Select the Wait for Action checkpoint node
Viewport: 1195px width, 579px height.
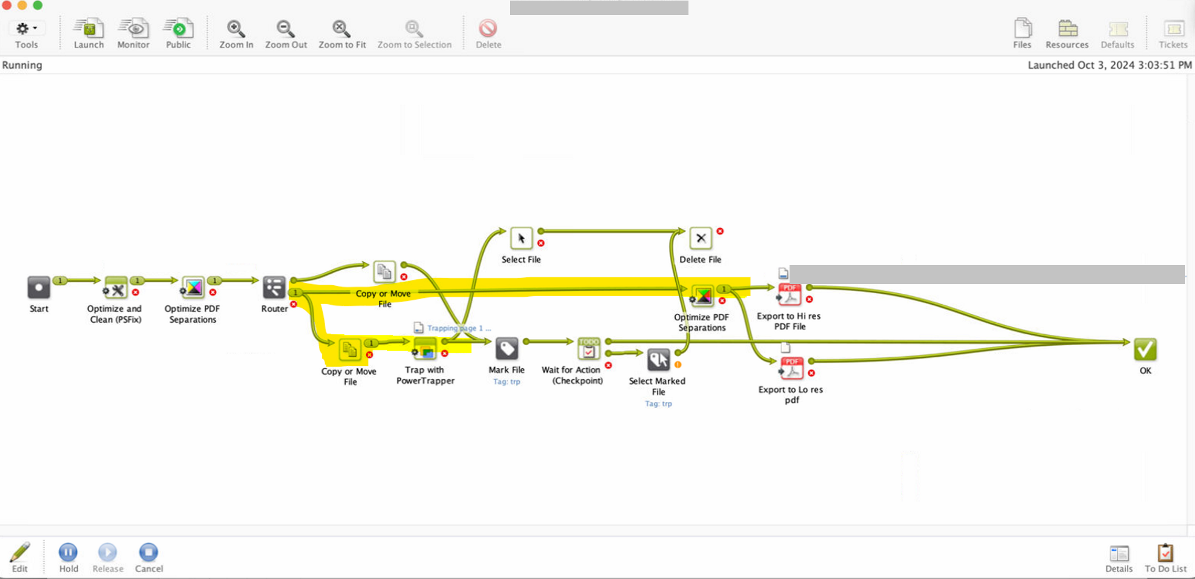tap(589, 349)
